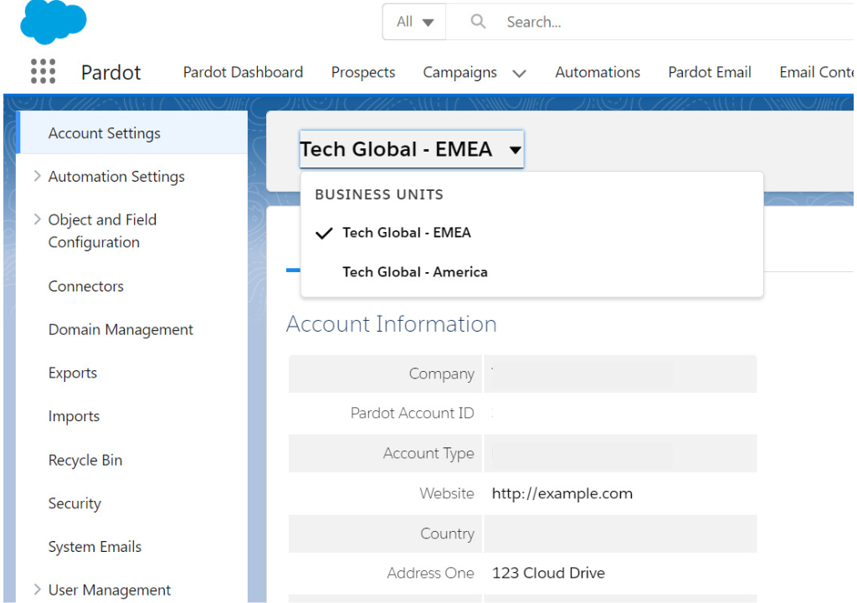The image size is (857, 603).
Task: Click the Pardot Account ID label
Action: pos(412,413)
